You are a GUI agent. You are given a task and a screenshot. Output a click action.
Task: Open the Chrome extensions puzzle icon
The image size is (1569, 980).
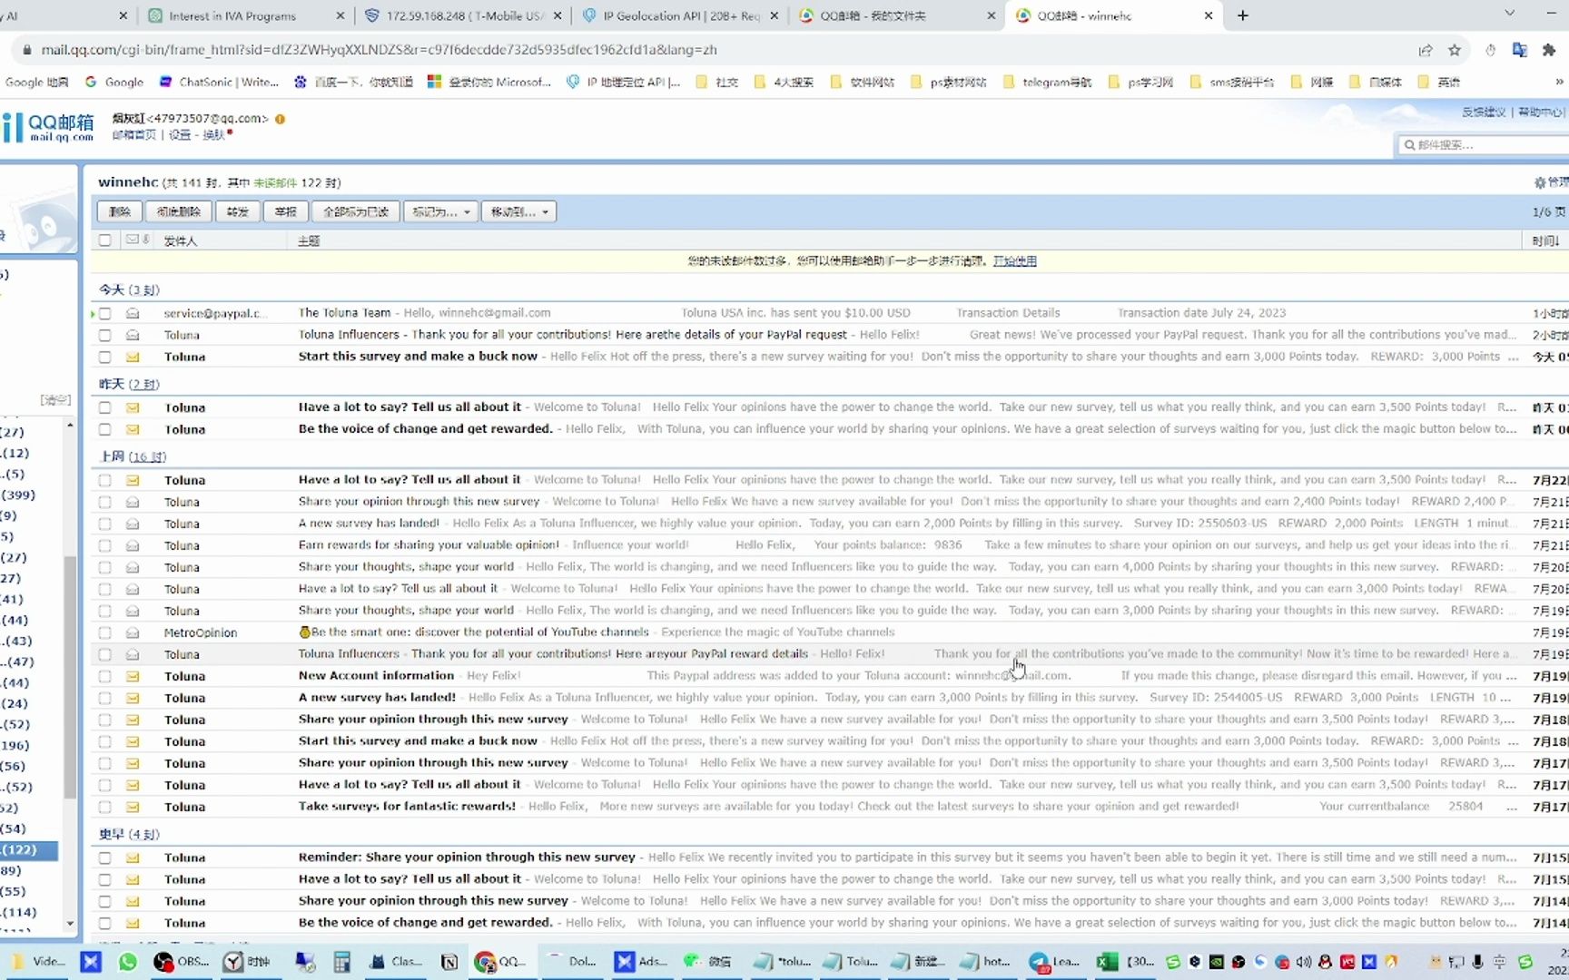pos(1549,50)
